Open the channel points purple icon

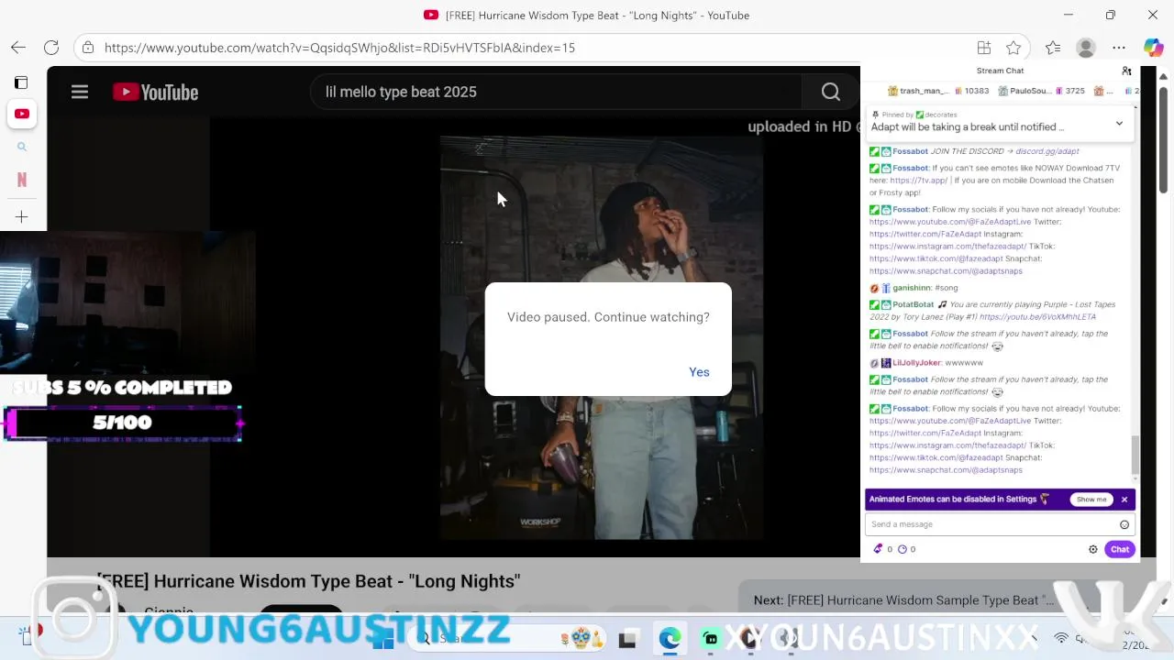coord(878,549)
